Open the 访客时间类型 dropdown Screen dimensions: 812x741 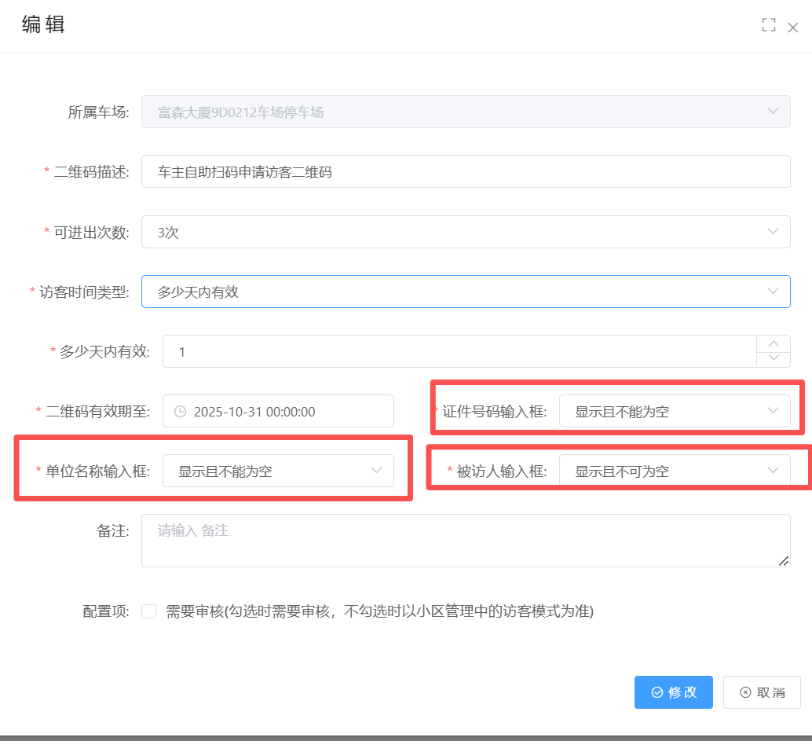[x=466, y=292]
